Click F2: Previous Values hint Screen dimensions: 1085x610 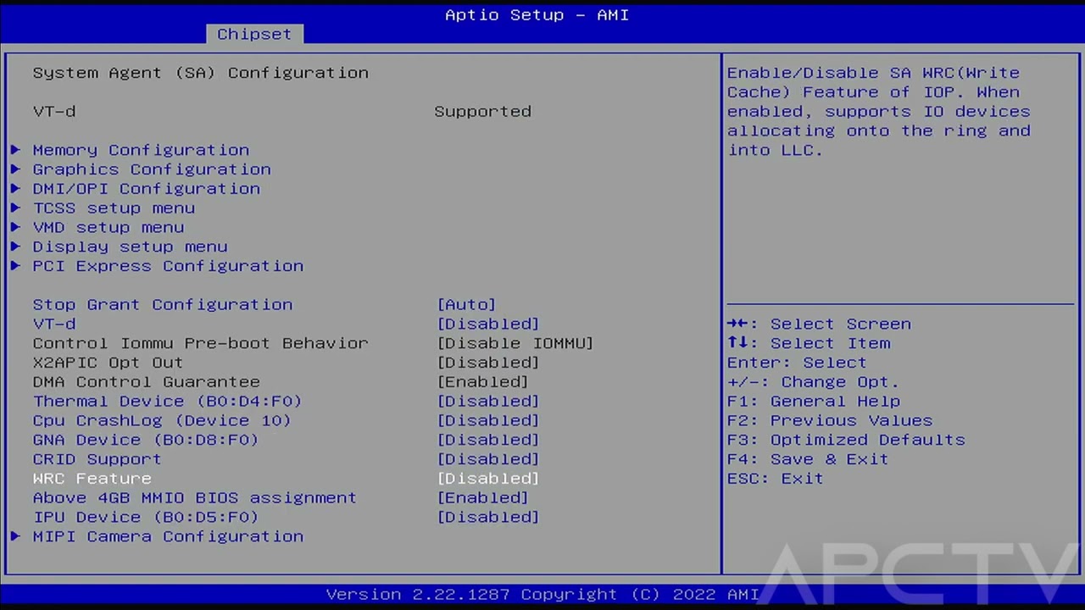(x=830, y=420)
